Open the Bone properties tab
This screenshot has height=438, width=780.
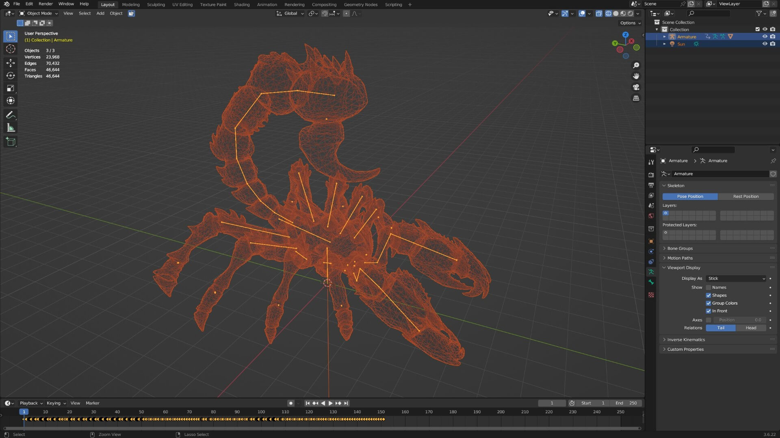pyautogui.click(x=651, y=282)
